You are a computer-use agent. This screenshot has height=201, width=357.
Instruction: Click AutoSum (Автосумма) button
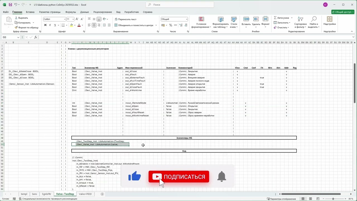point(281,18)
